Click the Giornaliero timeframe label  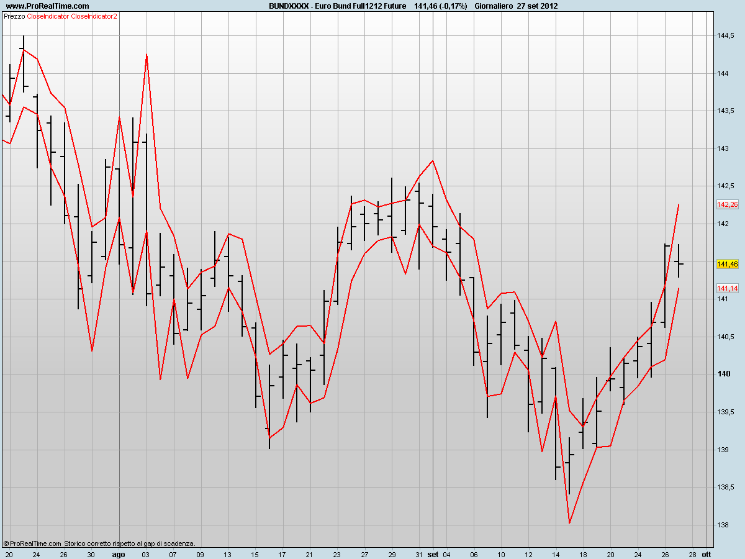pos(494,6)
